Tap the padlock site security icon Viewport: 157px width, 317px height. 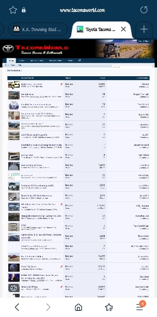pos(24,10)
